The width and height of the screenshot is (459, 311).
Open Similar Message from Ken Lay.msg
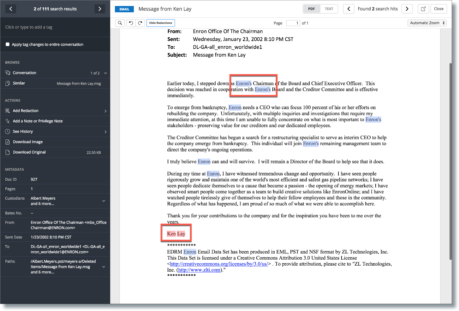[79, 84]
